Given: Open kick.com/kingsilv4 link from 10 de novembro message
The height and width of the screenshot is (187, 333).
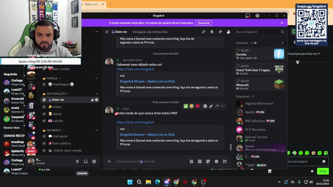Looking at the screenshot, I should 135,122.
